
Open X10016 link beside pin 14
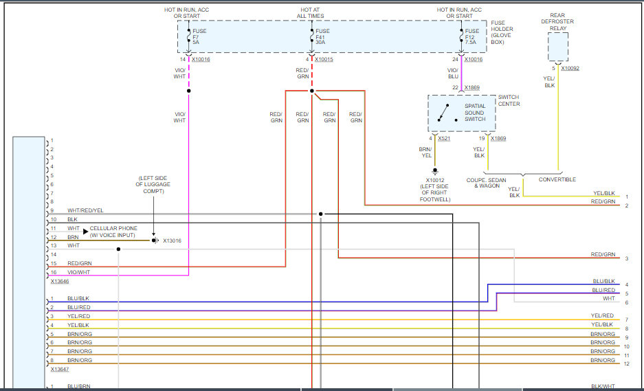(201, 60)
